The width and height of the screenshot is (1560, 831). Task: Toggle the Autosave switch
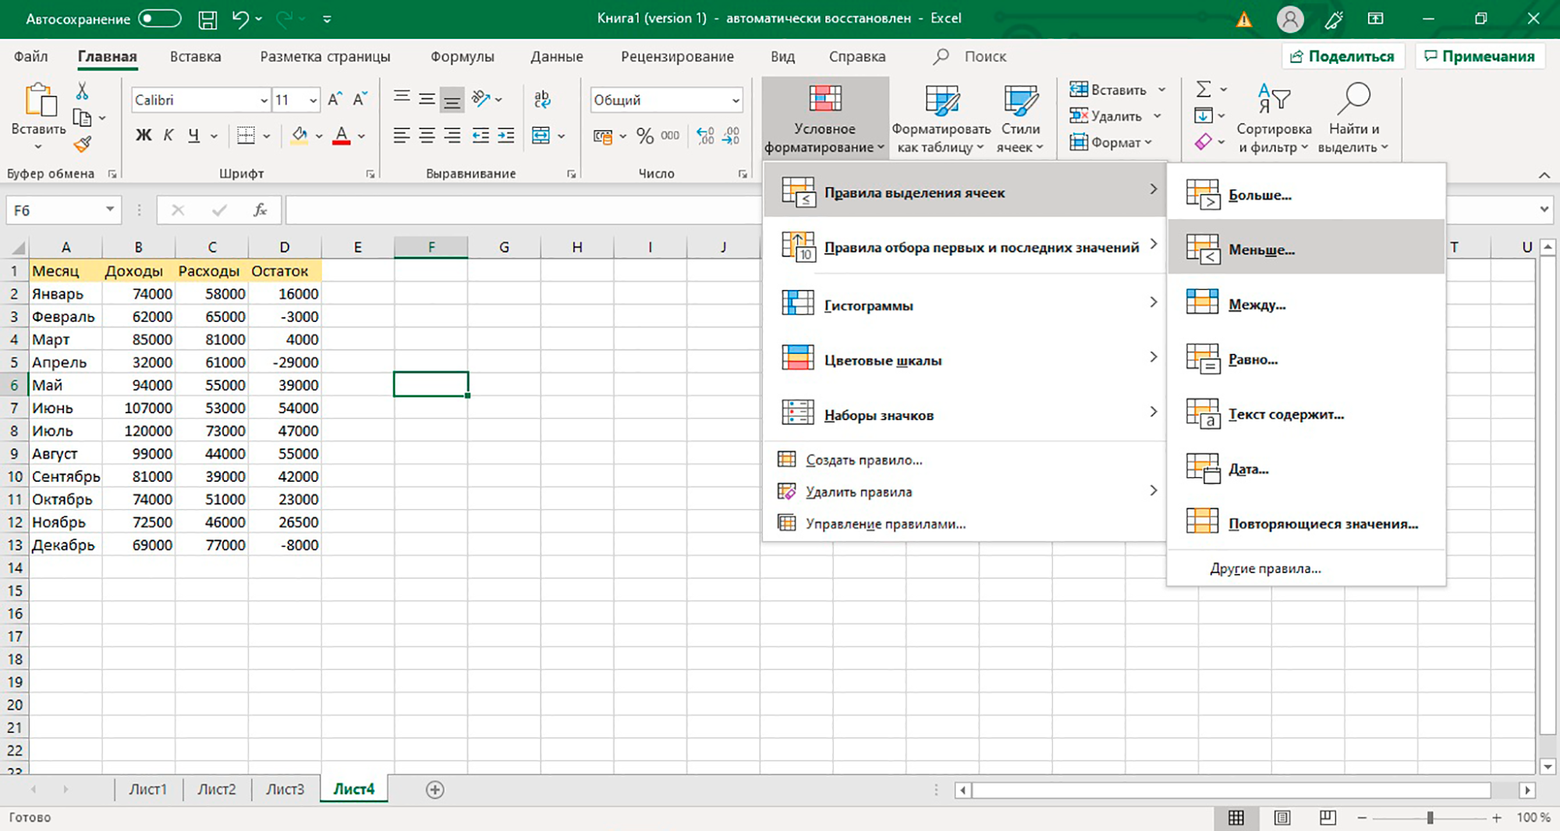pos(160,19)
